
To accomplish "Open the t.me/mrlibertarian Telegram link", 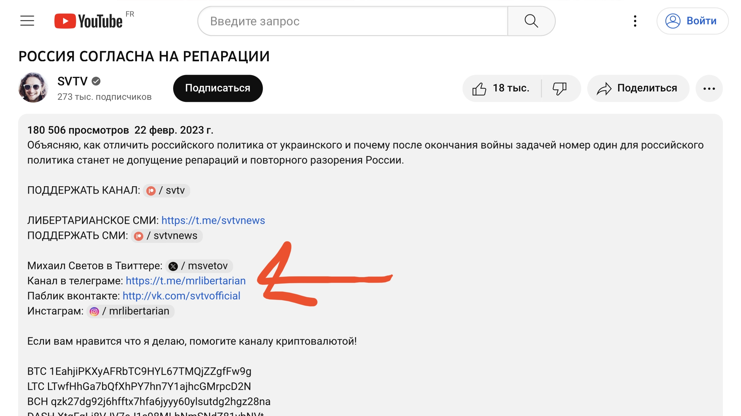I will point(186,281).
